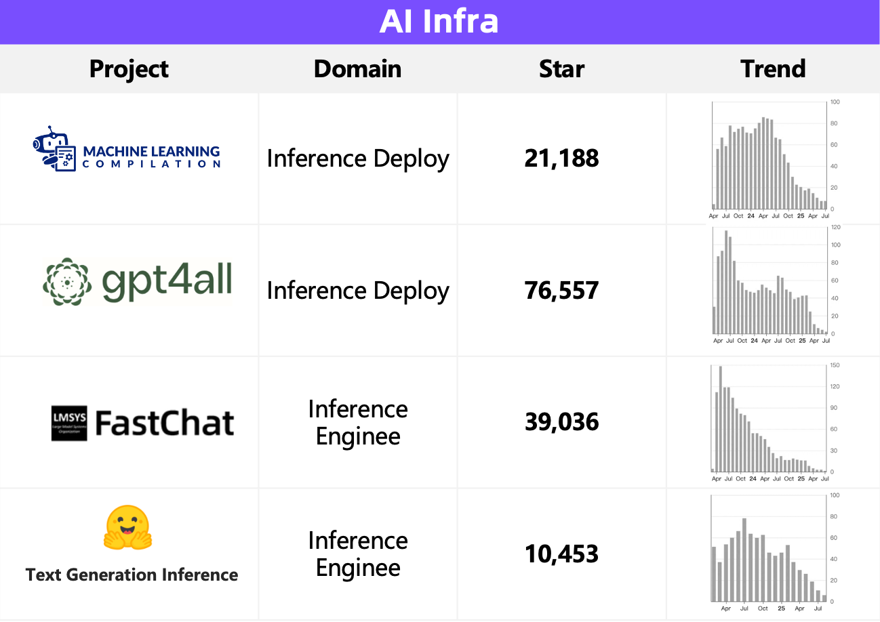Click the hugging face emoji icon
Viewport: 880px width, 622px height.
point(127,528)
